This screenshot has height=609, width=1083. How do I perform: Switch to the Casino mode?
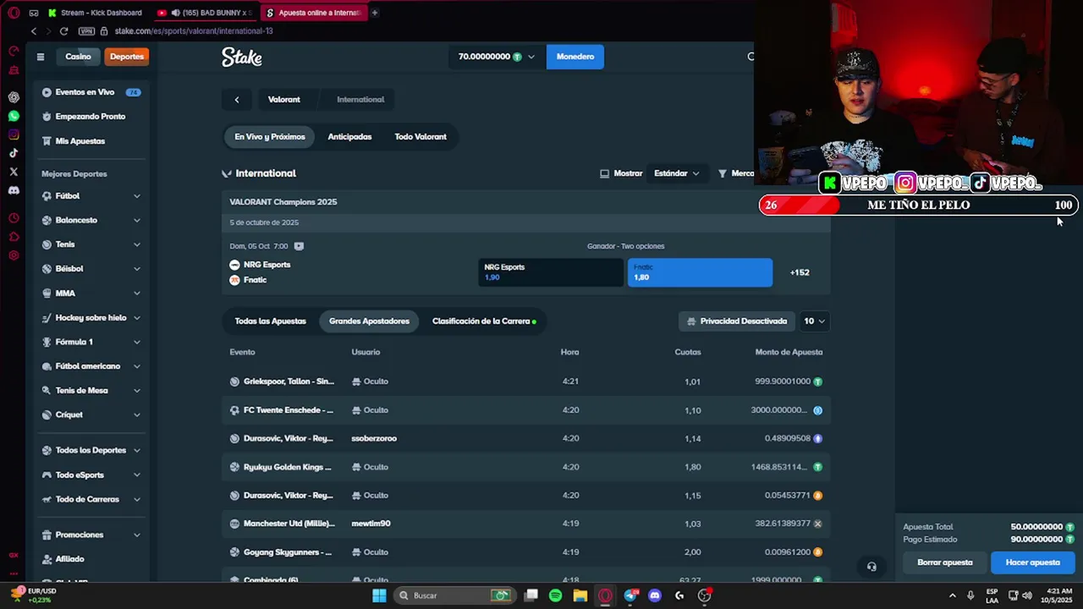click(x=78, y=57)
